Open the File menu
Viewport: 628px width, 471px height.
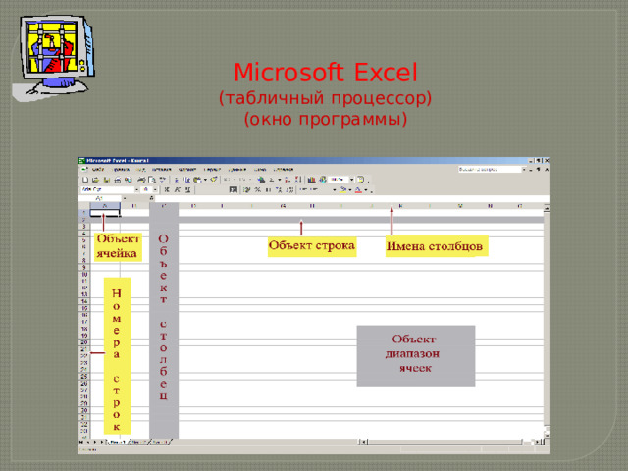pyautogui.click(x=98, y=170)
